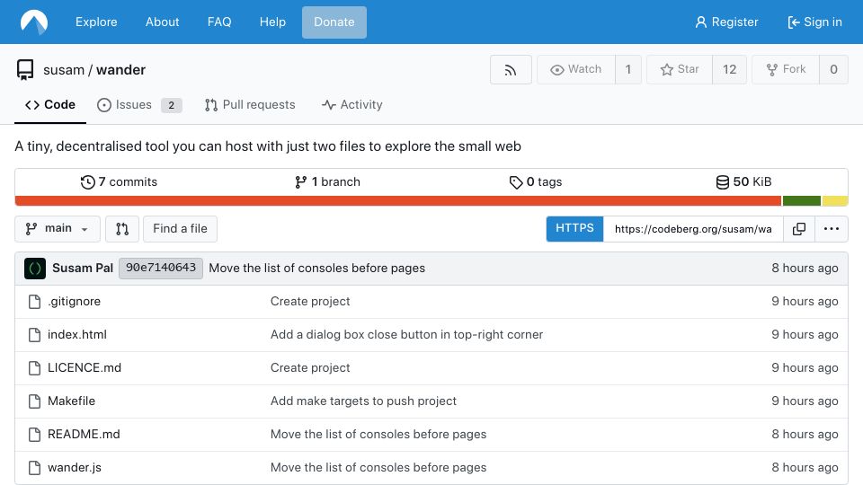Click the 50 KiB repository size

click(743, 182)
